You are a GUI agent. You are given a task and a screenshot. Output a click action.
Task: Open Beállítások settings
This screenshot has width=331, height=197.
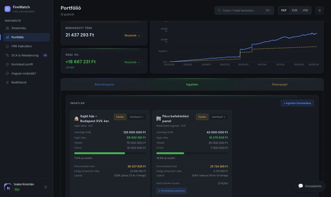26,82
